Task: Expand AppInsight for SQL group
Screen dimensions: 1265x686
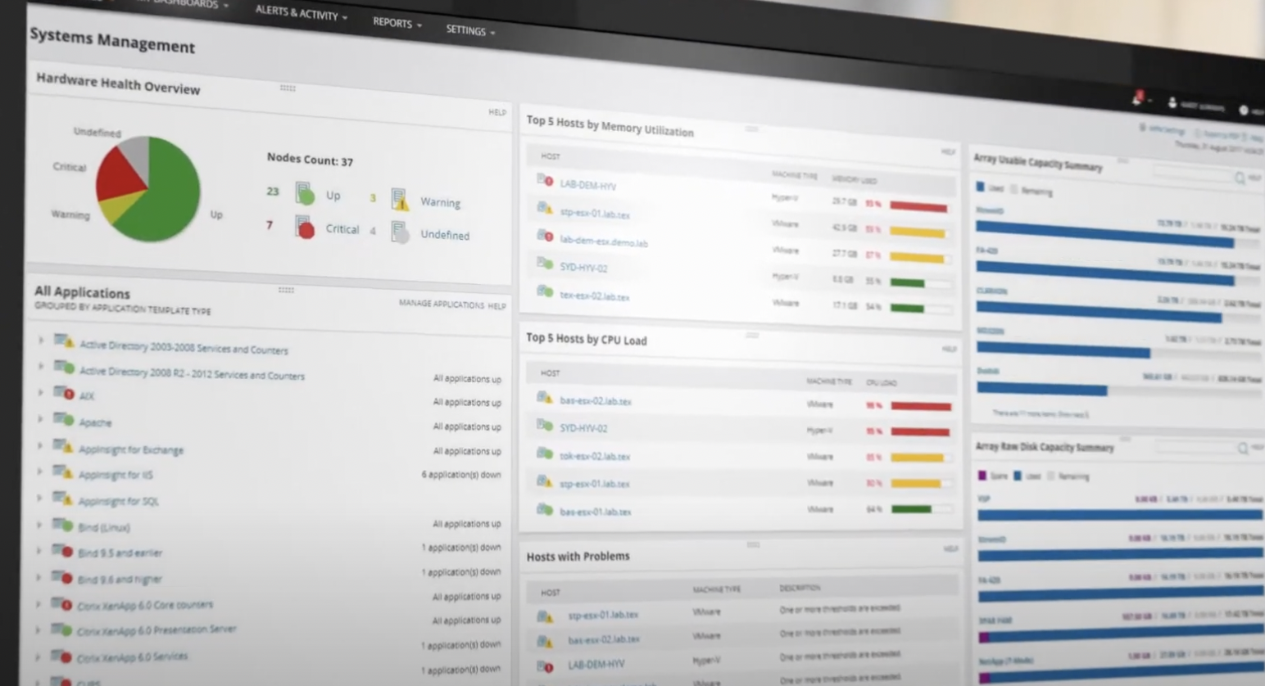Action: 39,498
